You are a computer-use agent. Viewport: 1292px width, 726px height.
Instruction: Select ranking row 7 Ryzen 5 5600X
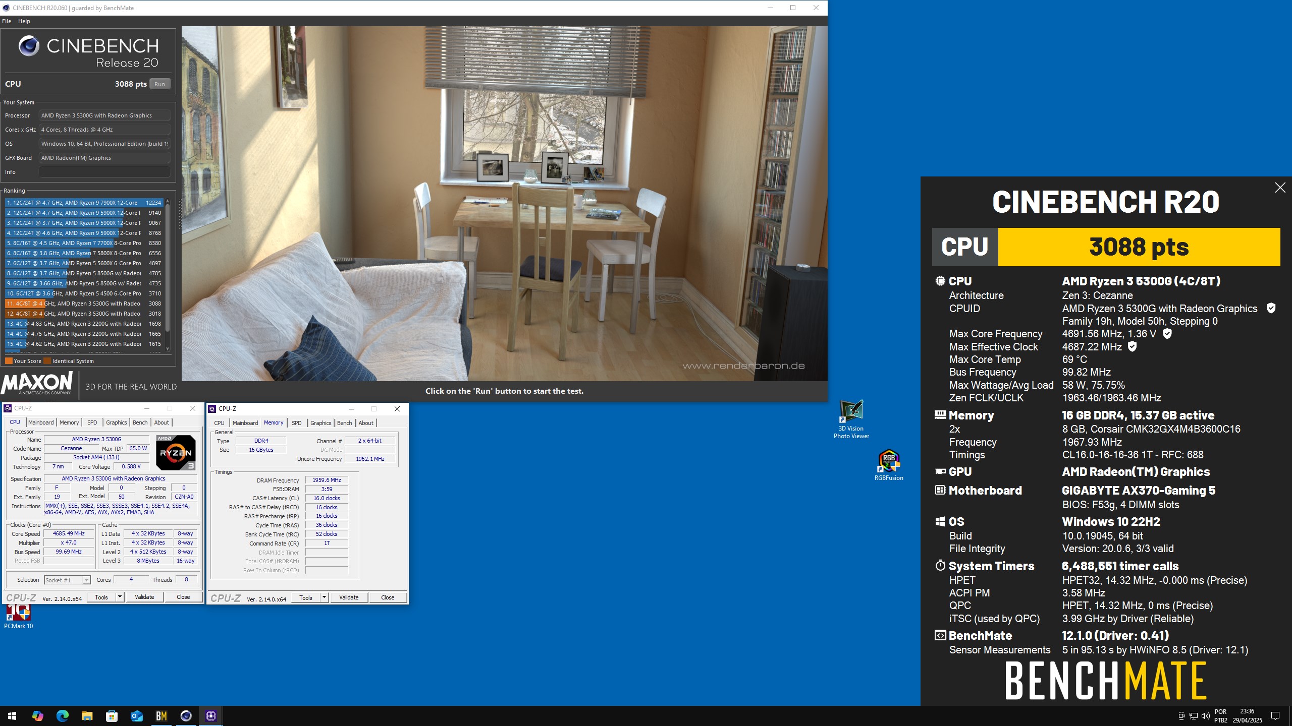click(84, 263)
